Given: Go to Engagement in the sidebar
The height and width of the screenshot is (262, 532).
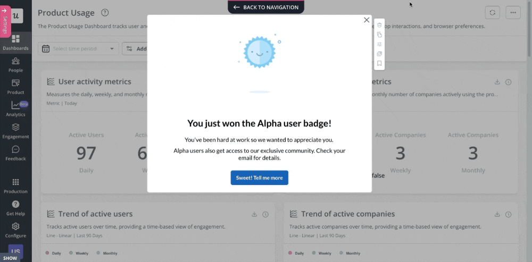Looking at the screenshot, I should [15, 131].
